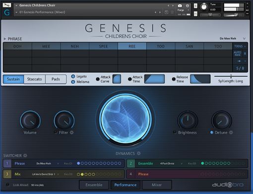Toggle the Melisma option
Viewport: 253px width, 194px height.
pyautogui.click(x=73, y=82)
